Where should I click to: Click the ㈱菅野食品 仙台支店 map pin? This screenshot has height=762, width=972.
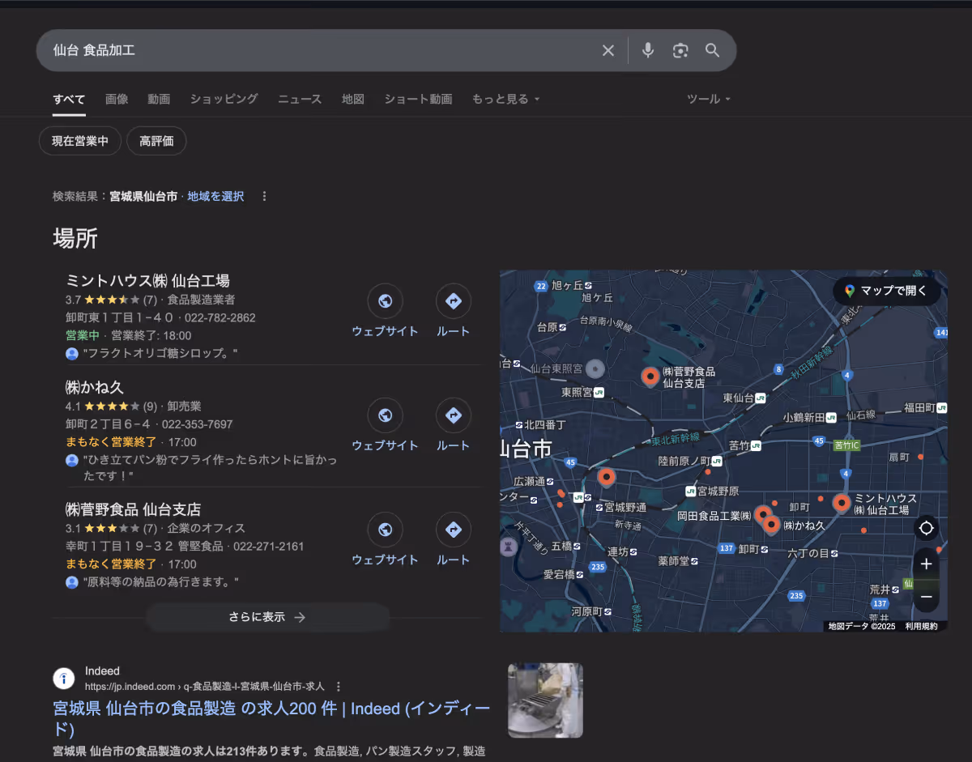click(x=650, y=377)
